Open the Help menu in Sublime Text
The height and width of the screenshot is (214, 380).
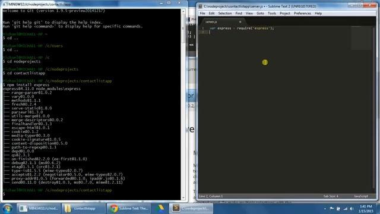coord(318,14)
